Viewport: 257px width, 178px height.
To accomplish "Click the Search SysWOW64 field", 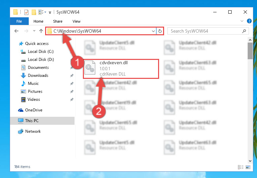I will click(208, 31).
